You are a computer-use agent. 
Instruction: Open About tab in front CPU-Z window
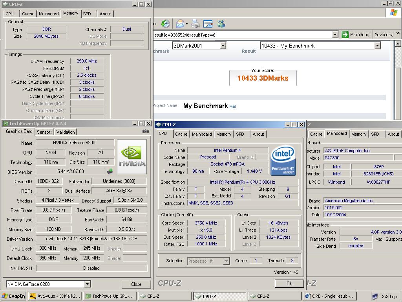point(258,134)
